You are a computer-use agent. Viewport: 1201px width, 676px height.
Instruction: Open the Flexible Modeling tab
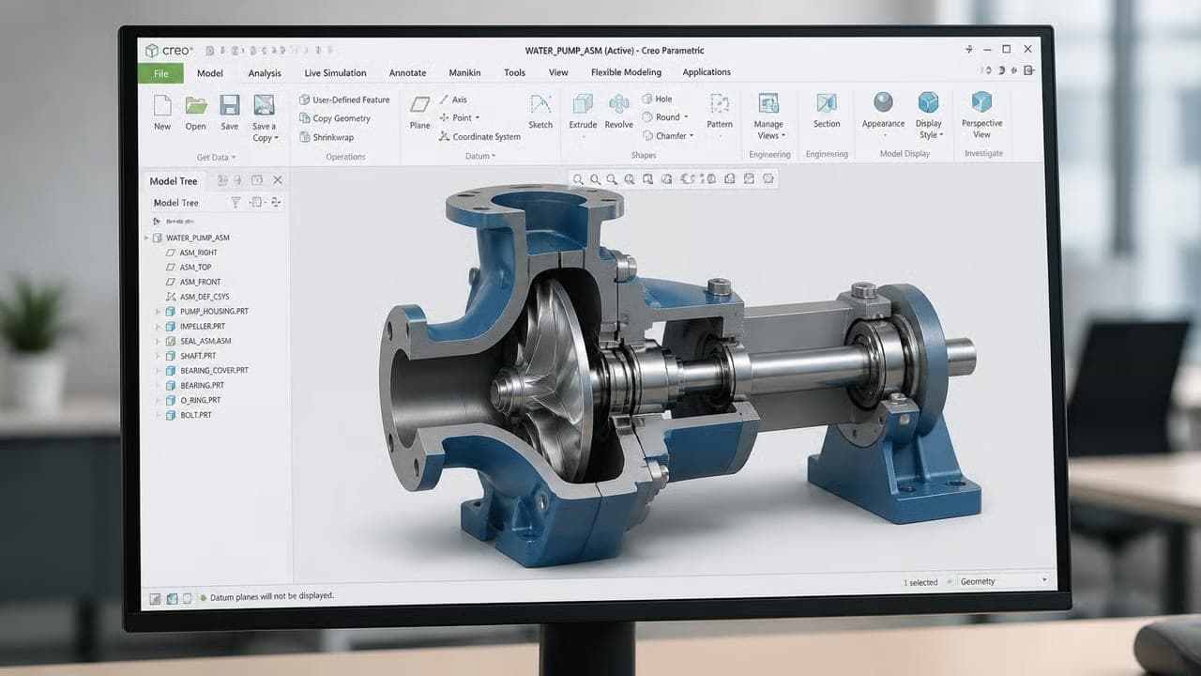coord(626,72)
